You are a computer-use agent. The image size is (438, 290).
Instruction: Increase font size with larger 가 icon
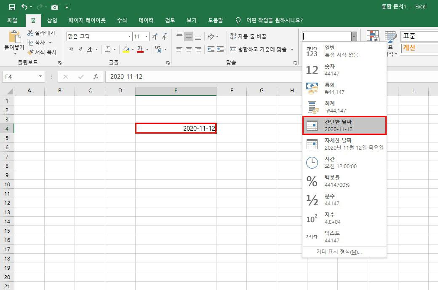tap(155, 36)
